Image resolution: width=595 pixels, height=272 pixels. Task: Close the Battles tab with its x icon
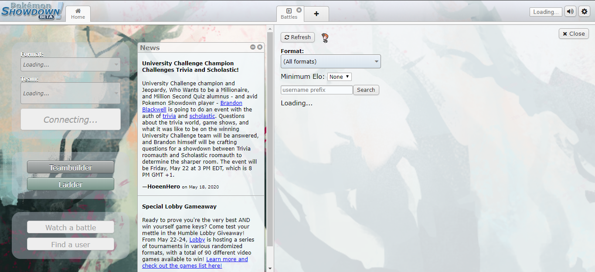(299, 10)
